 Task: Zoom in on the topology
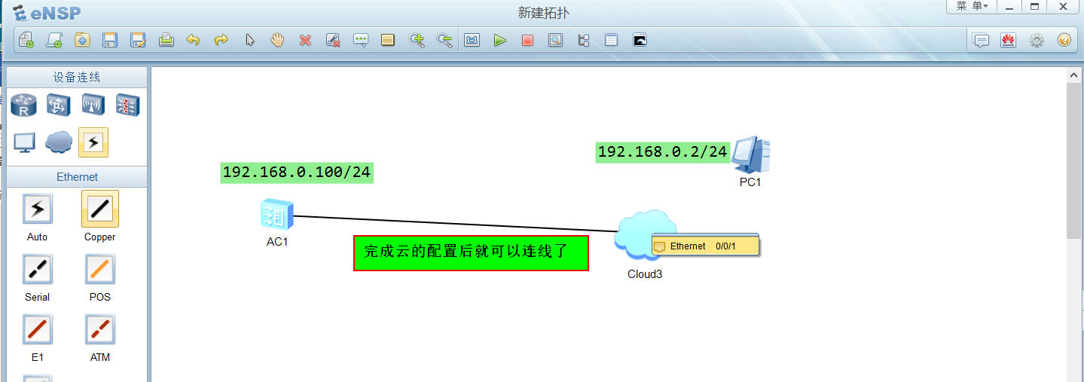(x=417, y=40)
